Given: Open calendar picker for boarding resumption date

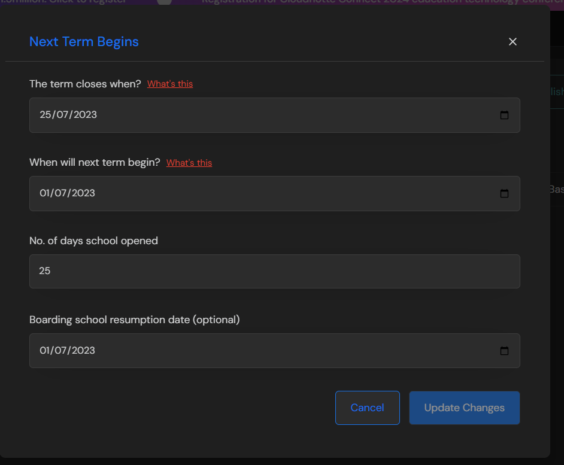Looking at the screenshot, I should point(504,351).
